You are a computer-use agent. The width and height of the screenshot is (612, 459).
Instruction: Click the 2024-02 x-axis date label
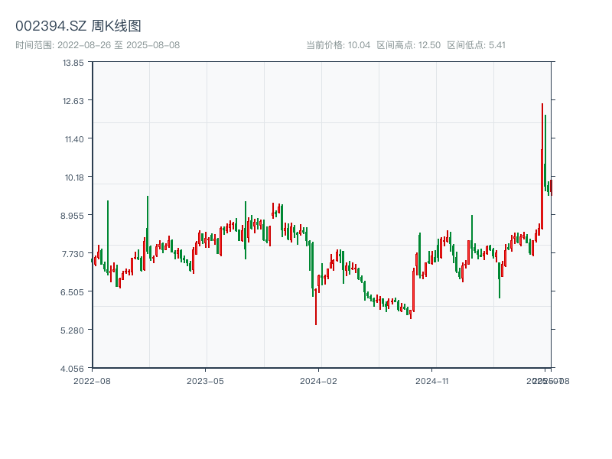(319, 380)
